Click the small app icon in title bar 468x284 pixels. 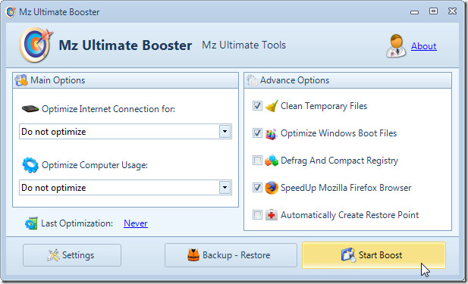pos(11,12)
